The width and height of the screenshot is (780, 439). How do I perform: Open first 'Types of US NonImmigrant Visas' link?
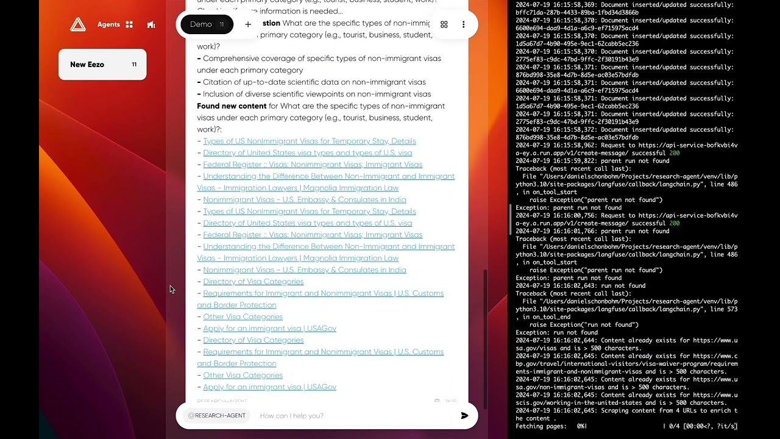coord(310,141)
